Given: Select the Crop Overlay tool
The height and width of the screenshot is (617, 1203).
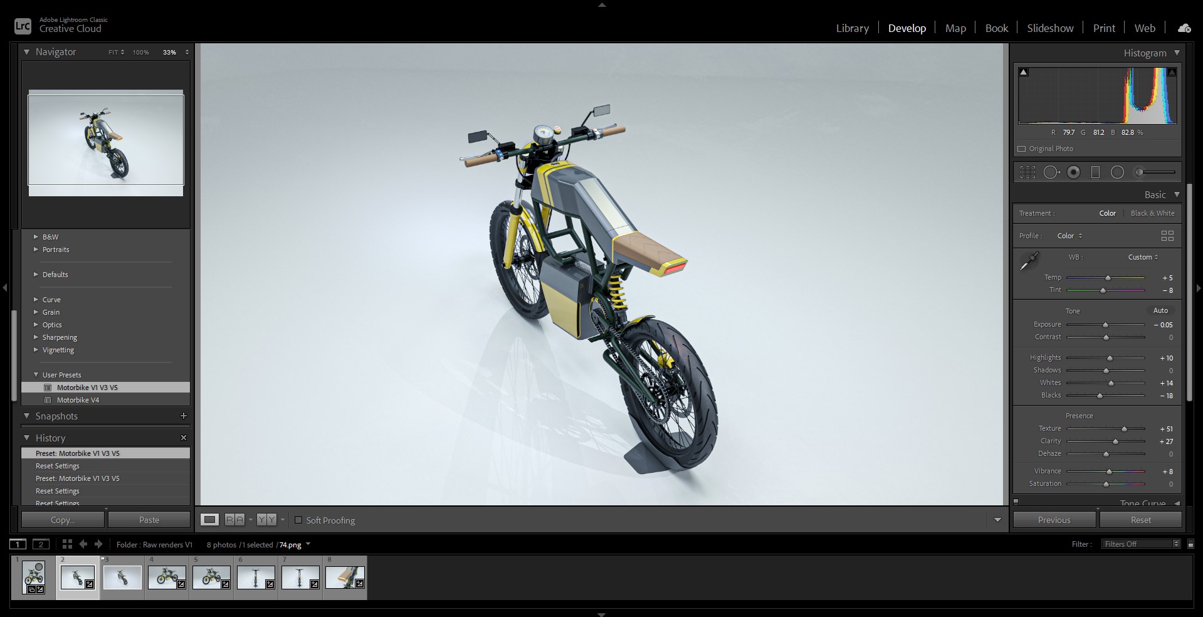Looking at the screenshot, I should click(x=1027, y=172).
